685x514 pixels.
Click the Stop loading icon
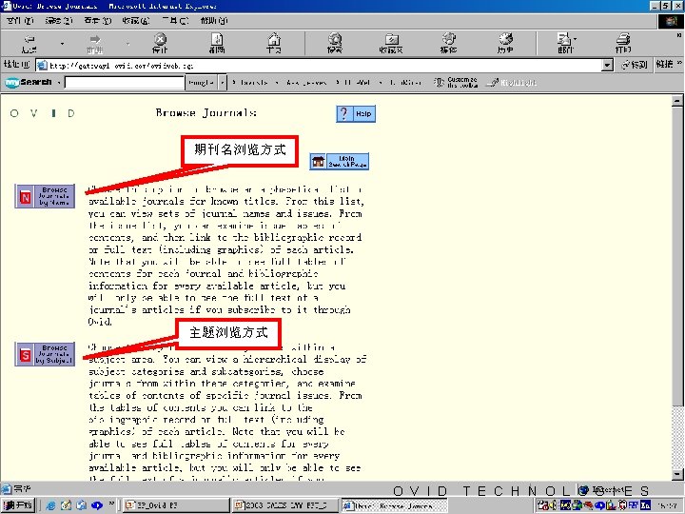(161, 39)
